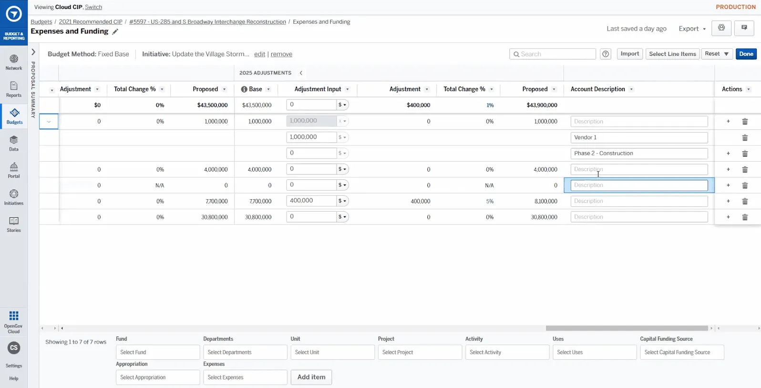Click the pencil icon beside Expenses and Funding

click(x=115, y=31)
